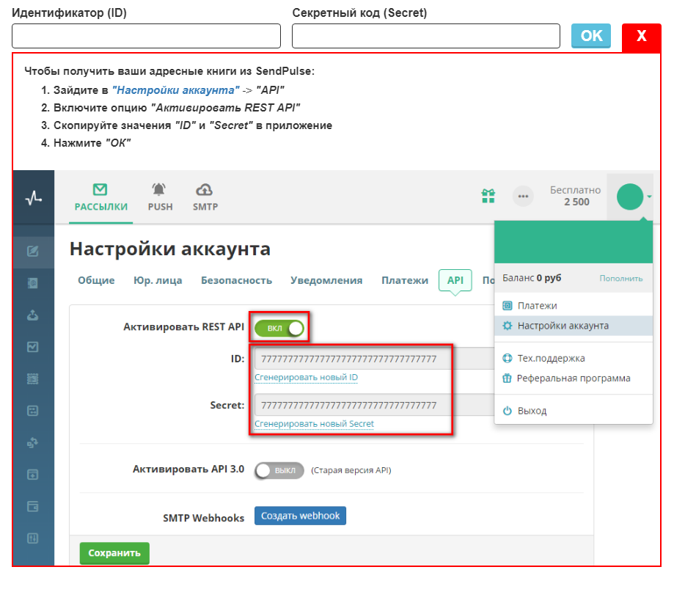Viewport: 674px width, 600px height.
Task: Click the Сохранить green button
Action: tap(114, 553)
